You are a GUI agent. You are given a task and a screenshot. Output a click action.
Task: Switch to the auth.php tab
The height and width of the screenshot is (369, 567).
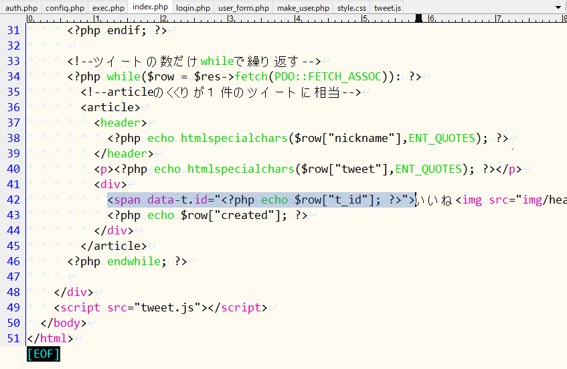tap(21, 7)
